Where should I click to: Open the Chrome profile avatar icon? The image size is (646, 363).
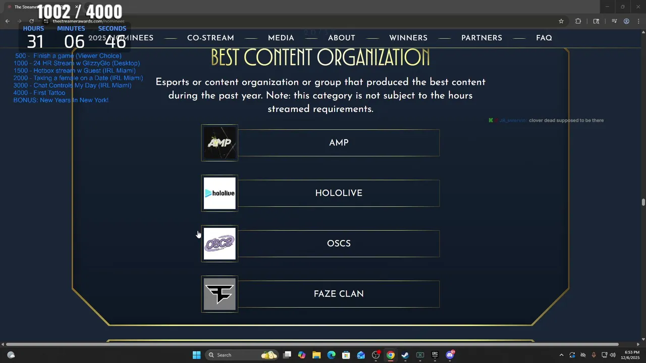coord(626,21)
